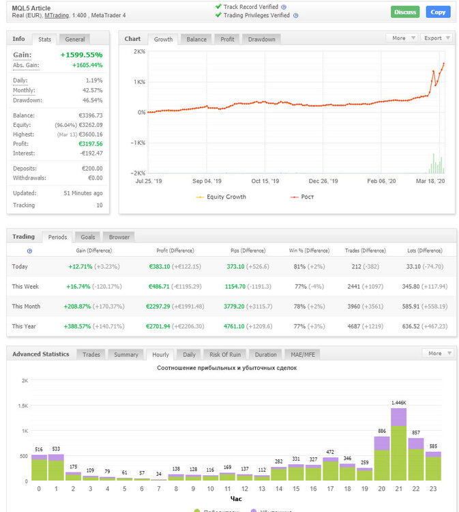Click the Mar 18, '20 date axis label
The height and width of the screenshot is (512, 459).
(x=430, y=181)
